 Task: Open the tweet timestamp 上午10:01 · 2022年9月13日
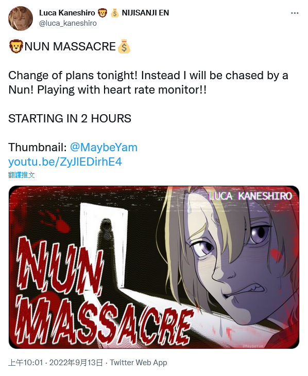tap(56, 363)
